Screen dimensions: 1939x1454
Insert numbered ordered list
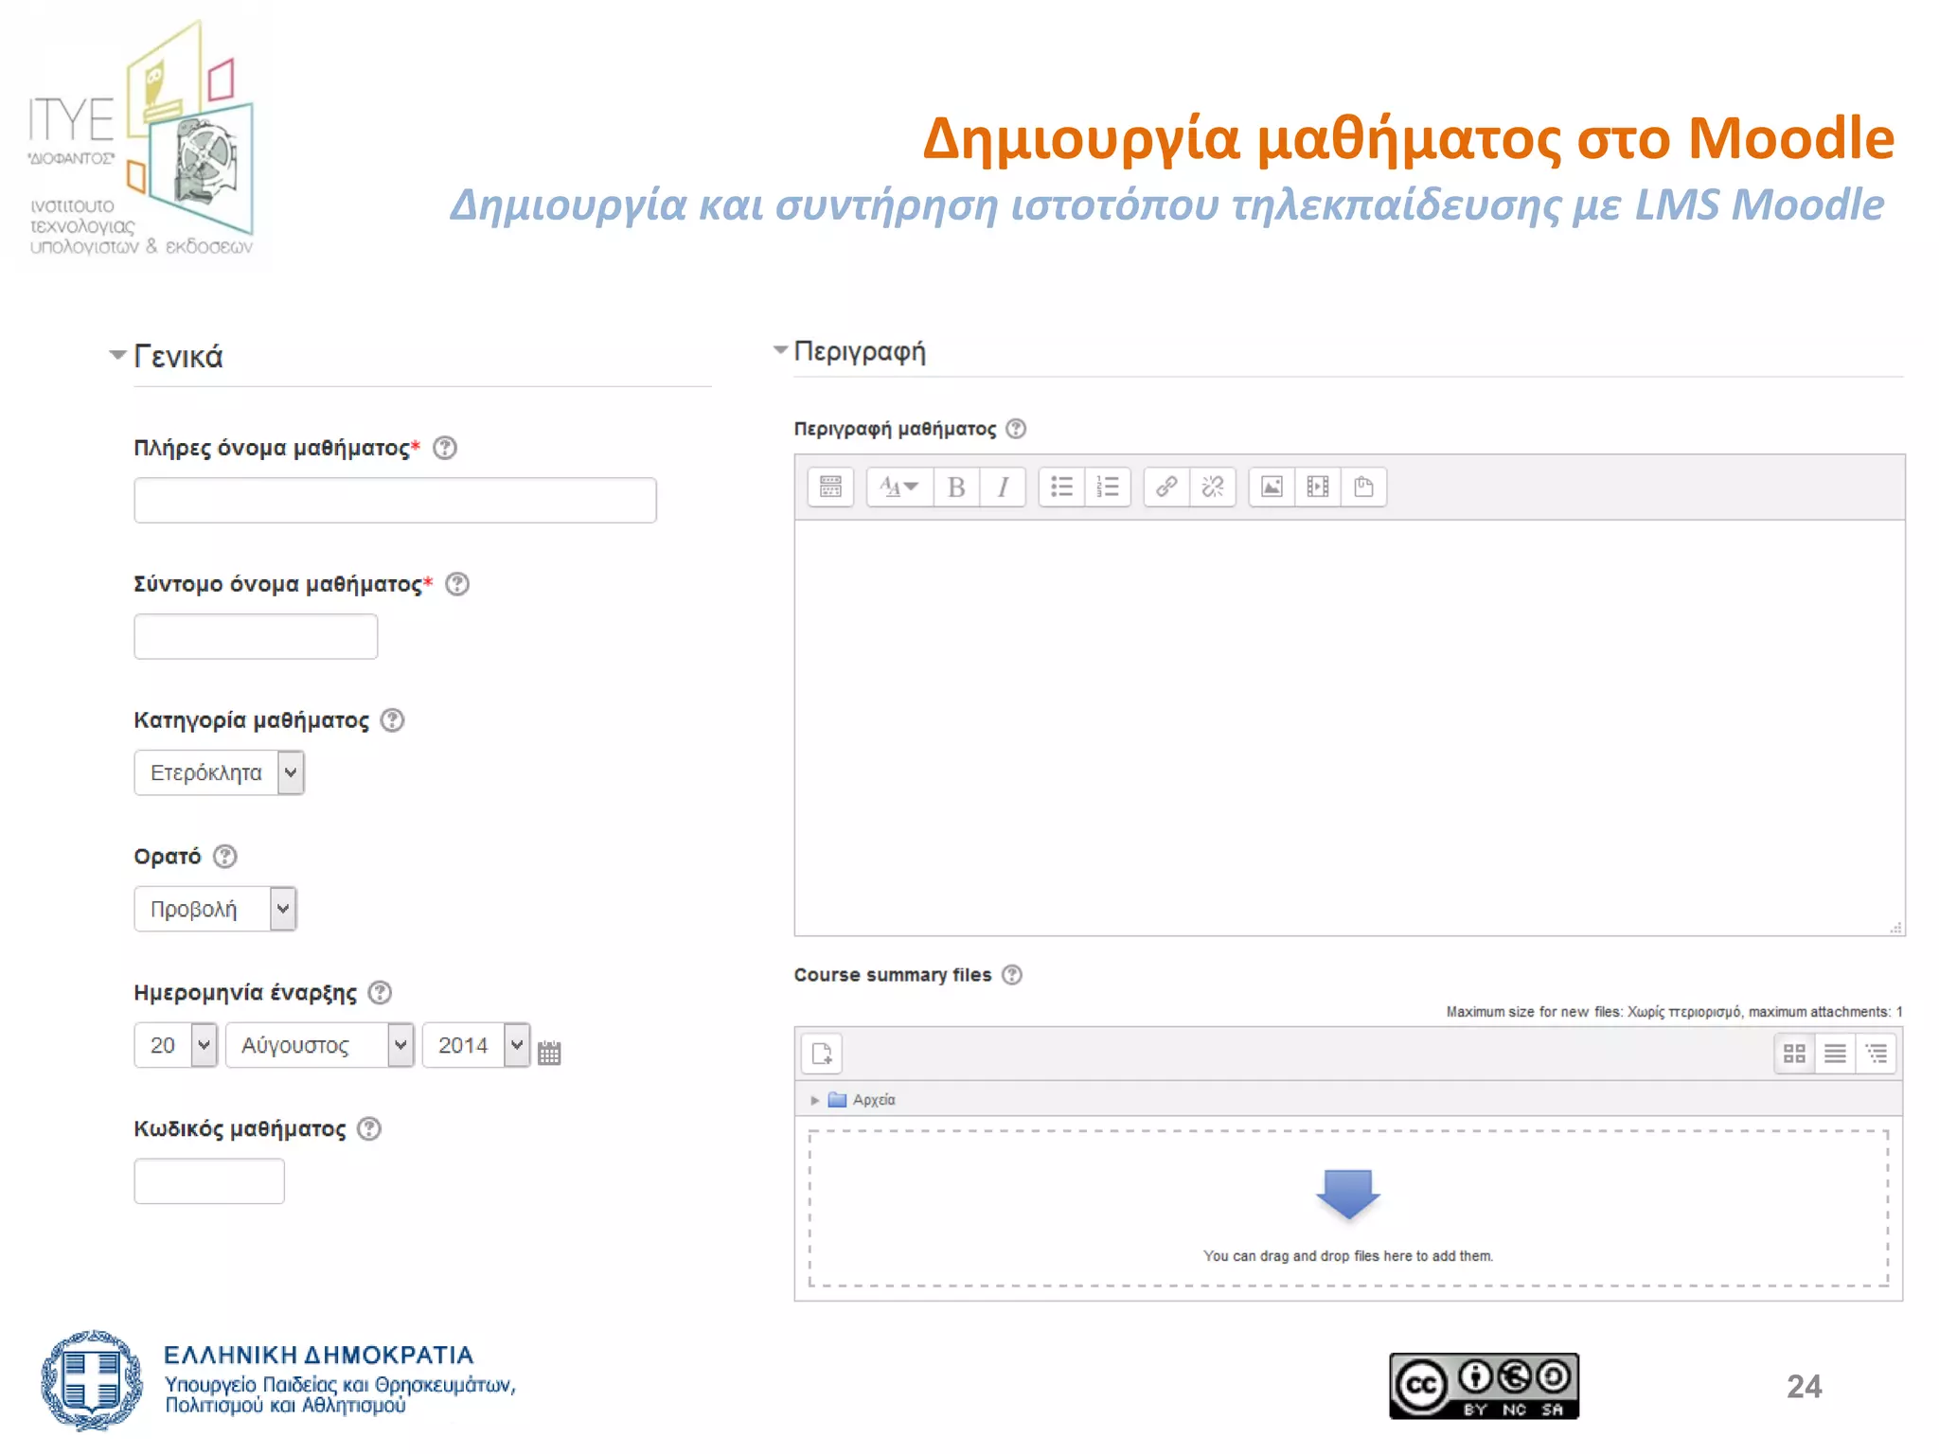pyautogui.click(x=1108, y=487)
